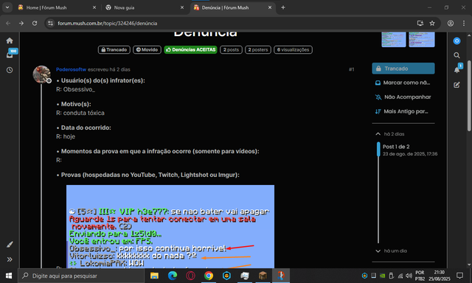Open the inbox icon with 100 badge
This screenshot has width=472, height=283.
(10, 55)
